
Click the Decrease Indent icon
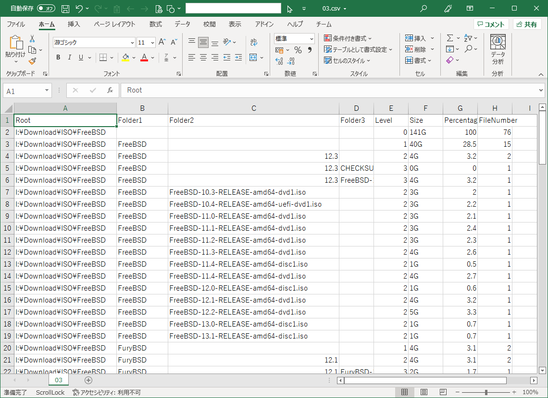coord(227,58)
